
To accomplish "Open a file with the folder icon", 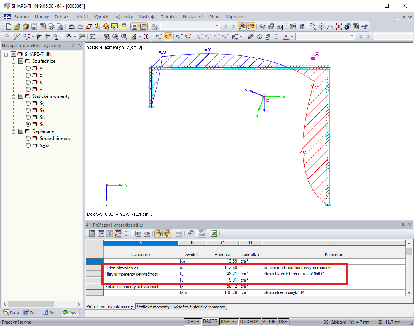I will [x=17, y=27].
